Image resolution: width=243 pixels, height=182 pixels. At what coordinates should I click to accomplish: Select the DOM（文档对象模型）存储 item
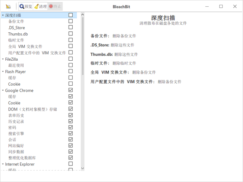[32, 109]
